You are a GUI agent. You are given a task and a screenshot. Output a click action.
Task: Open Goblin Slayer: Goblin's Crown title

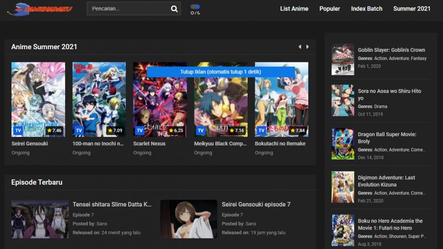click(391, 50)
